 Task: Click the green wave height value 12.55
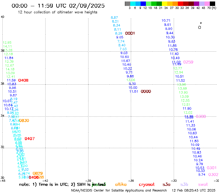click(185, 100)
